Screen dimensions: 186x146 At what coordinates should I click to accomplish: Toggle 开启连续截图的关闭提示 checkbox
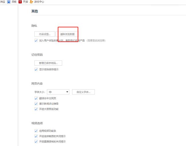click(36, 136)
